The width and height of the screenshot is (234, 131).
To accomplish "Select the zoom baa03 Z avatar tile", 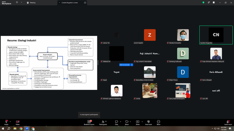I will click(x=150, y=35).
